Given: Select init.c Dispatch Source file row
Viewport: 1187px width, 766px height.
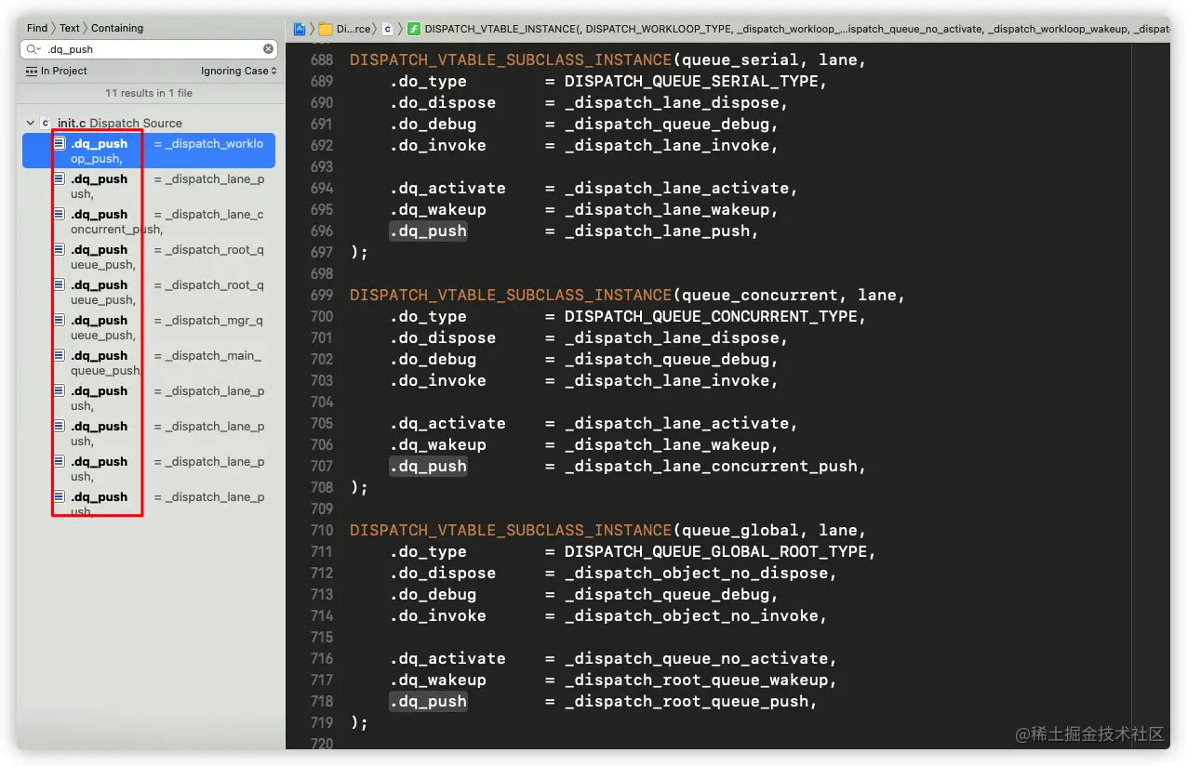Looking at the screenshot, I should pos(149,123).
